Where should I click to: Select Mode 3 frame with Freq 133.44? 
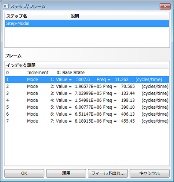click(x=87, y=93)
